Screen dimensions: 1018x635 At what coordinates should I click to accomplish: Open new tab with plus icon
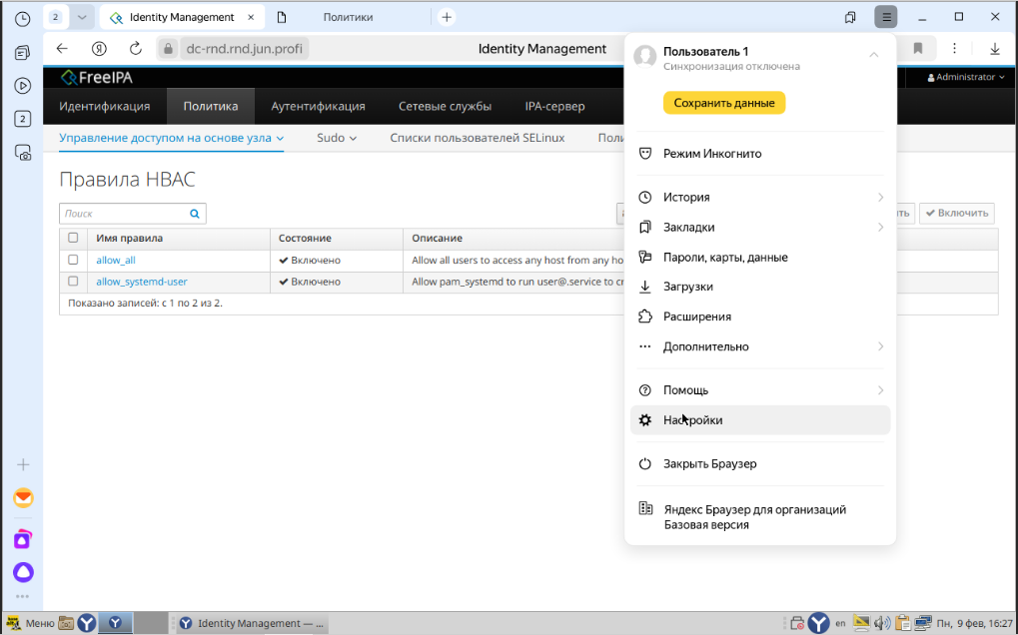tap(447, 17)
